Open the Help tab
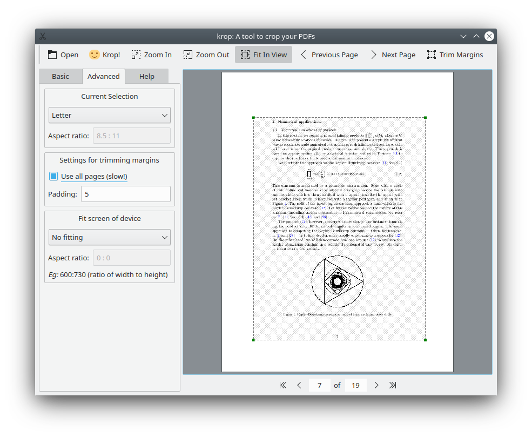 pyautogui.click(x=146, y=76)
